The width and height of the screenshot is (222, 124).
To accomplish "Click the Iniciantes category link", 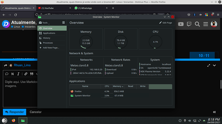I will [x=29, y=27].
